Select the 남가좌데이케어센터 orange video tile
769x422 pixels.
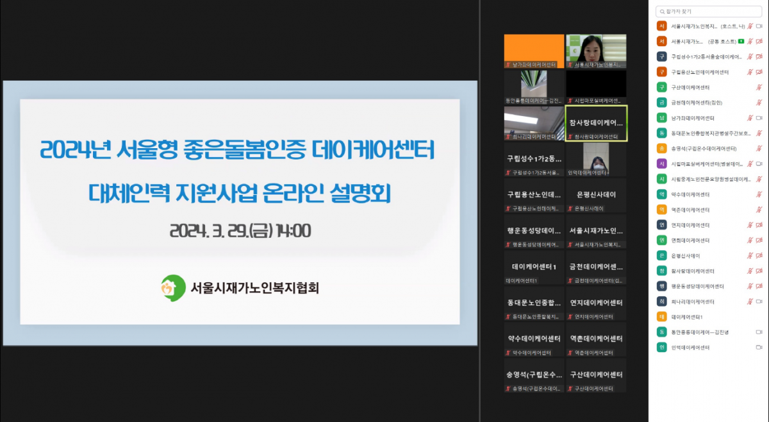click(534, 51)
